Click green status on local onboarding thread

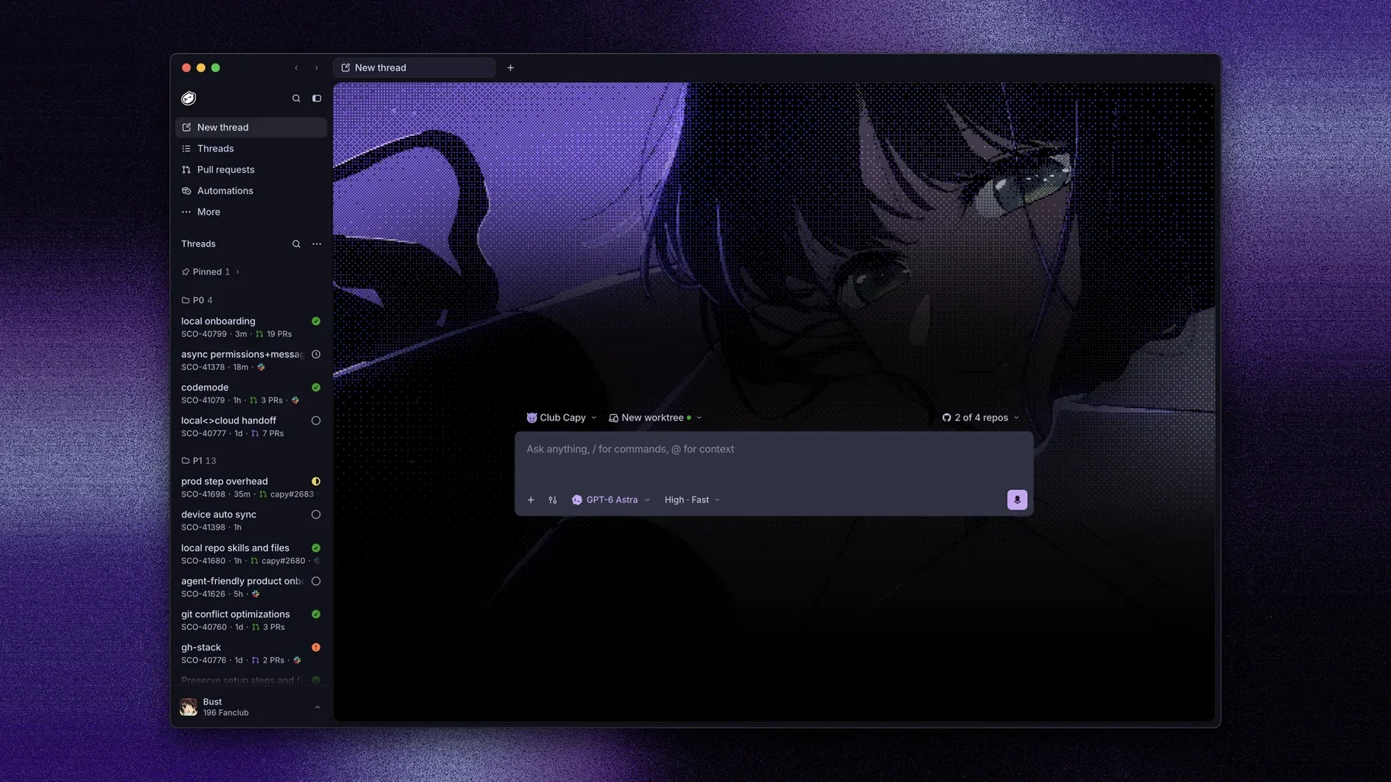click(x=316, y=321)
